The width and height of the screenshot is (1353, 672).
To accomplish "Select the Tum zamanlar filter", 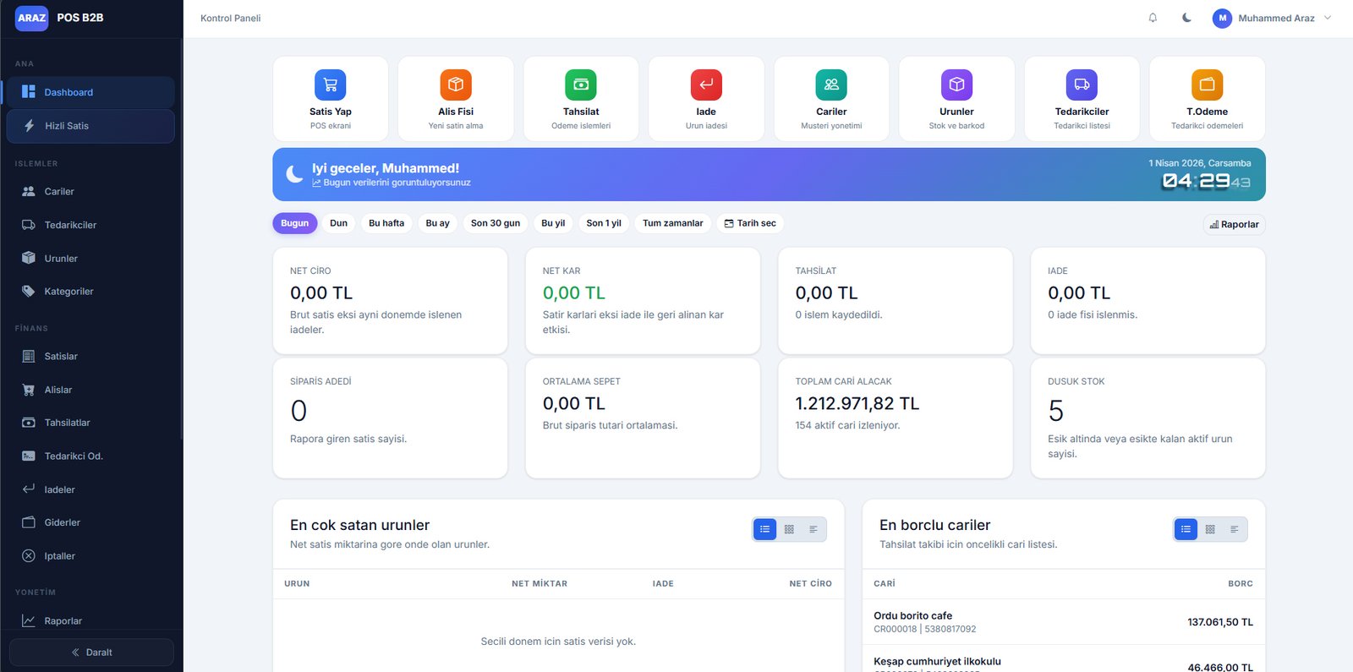I will pyautogui.click(x=672, y=223).
